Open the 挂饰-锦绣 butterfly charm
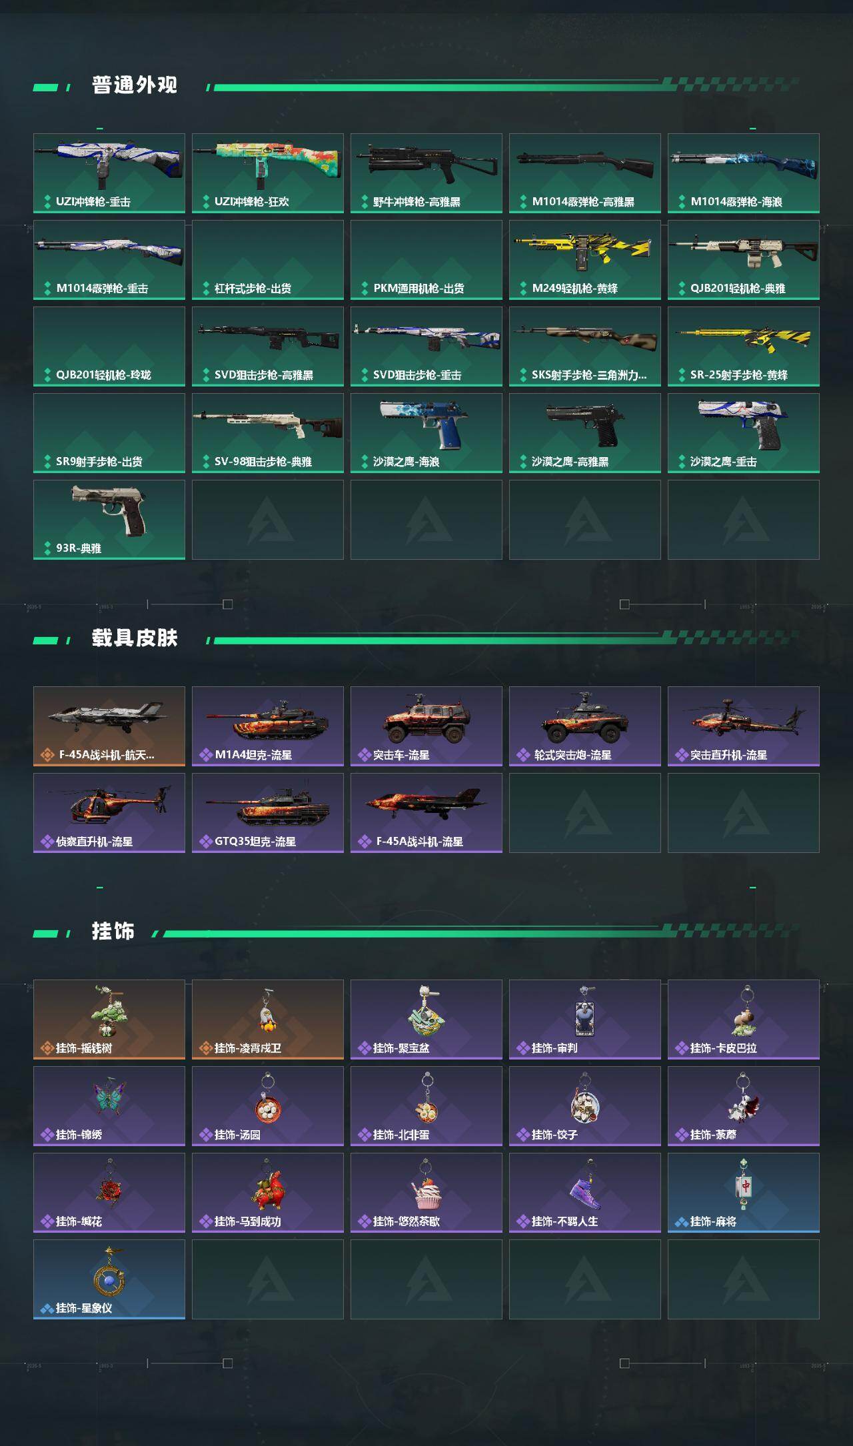Screen dimensions: 853x1446 [109, 1106]
